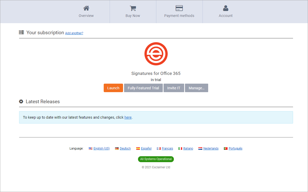Click the German flag icon
This screenshot has width=308, height=192.
point(117,149)
